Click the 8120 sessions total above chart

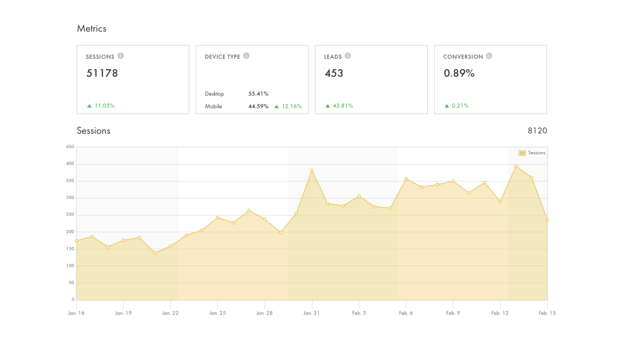(537, 131)
